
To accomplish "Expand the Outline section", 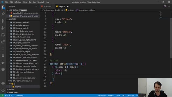I will tap(11, 90).
